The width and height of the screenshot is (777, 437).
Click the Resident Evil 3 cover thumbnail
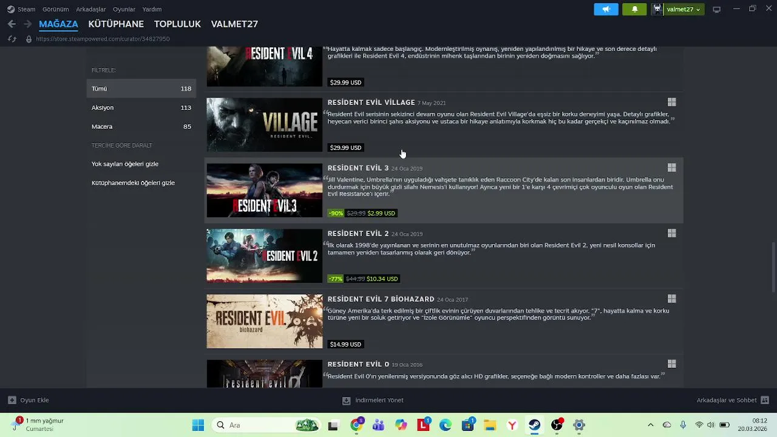[x=265, y=191]
